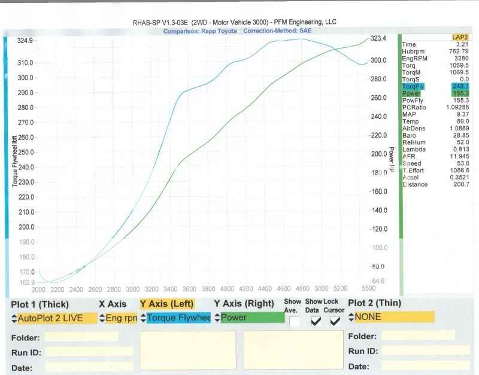Select the LAP2 header in data panel

coord(459,37)
